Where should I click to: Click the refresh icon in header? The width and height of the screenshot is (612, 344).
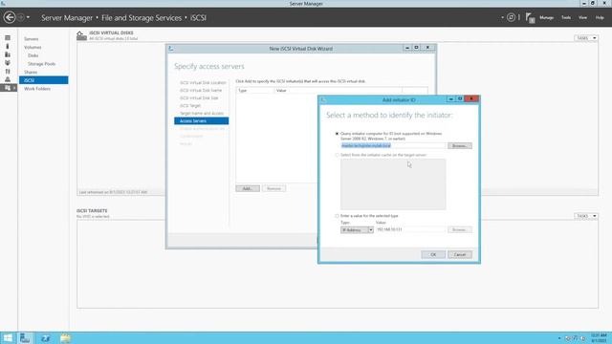point(511,17)
